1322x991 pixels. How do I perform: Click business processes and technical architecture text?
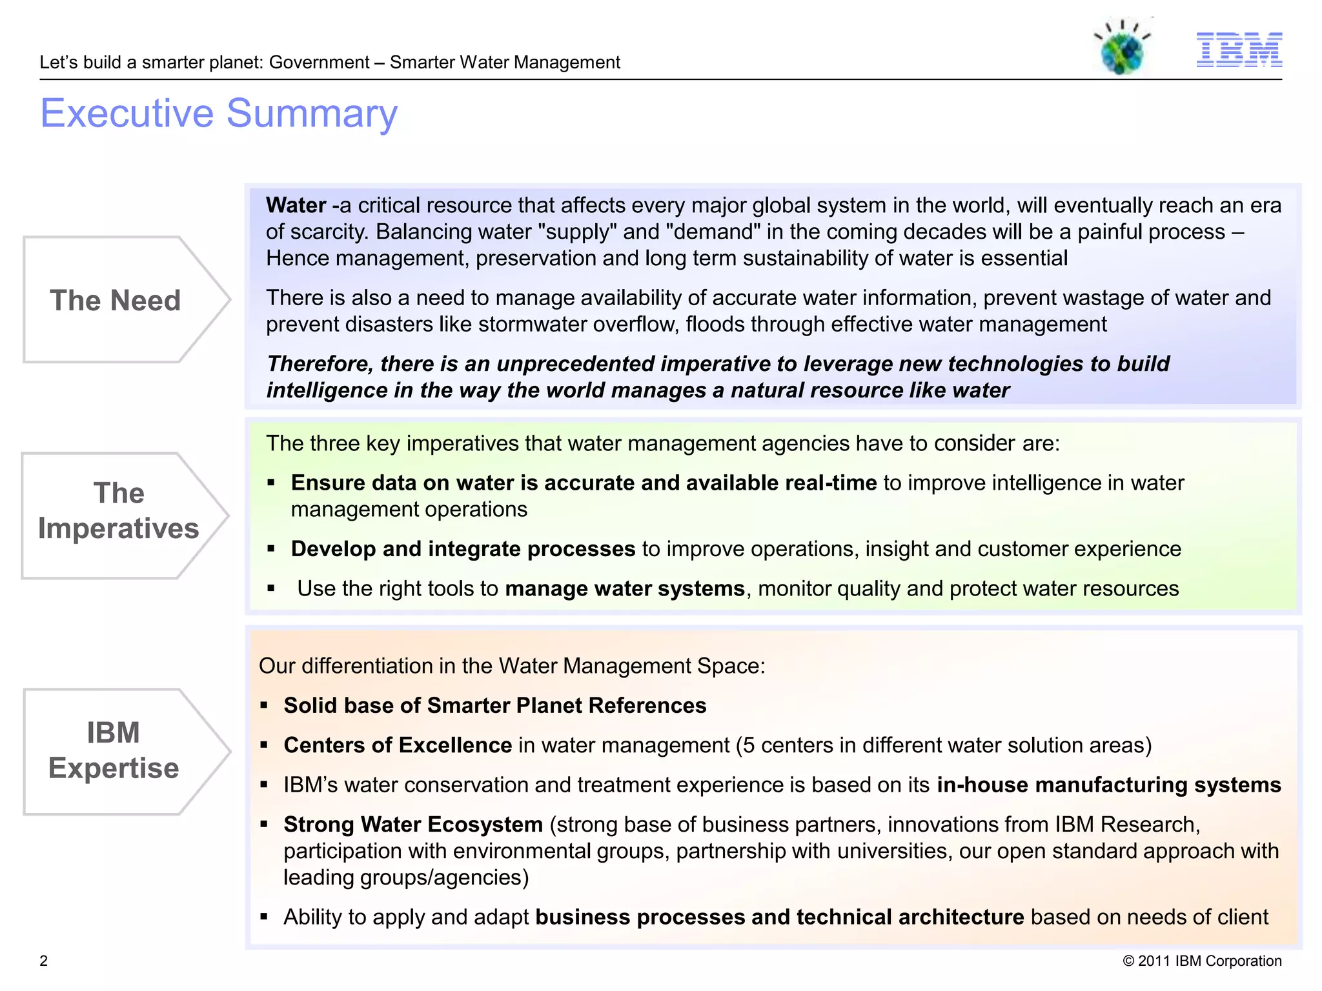pyautogui.click(x=779, y=917)
